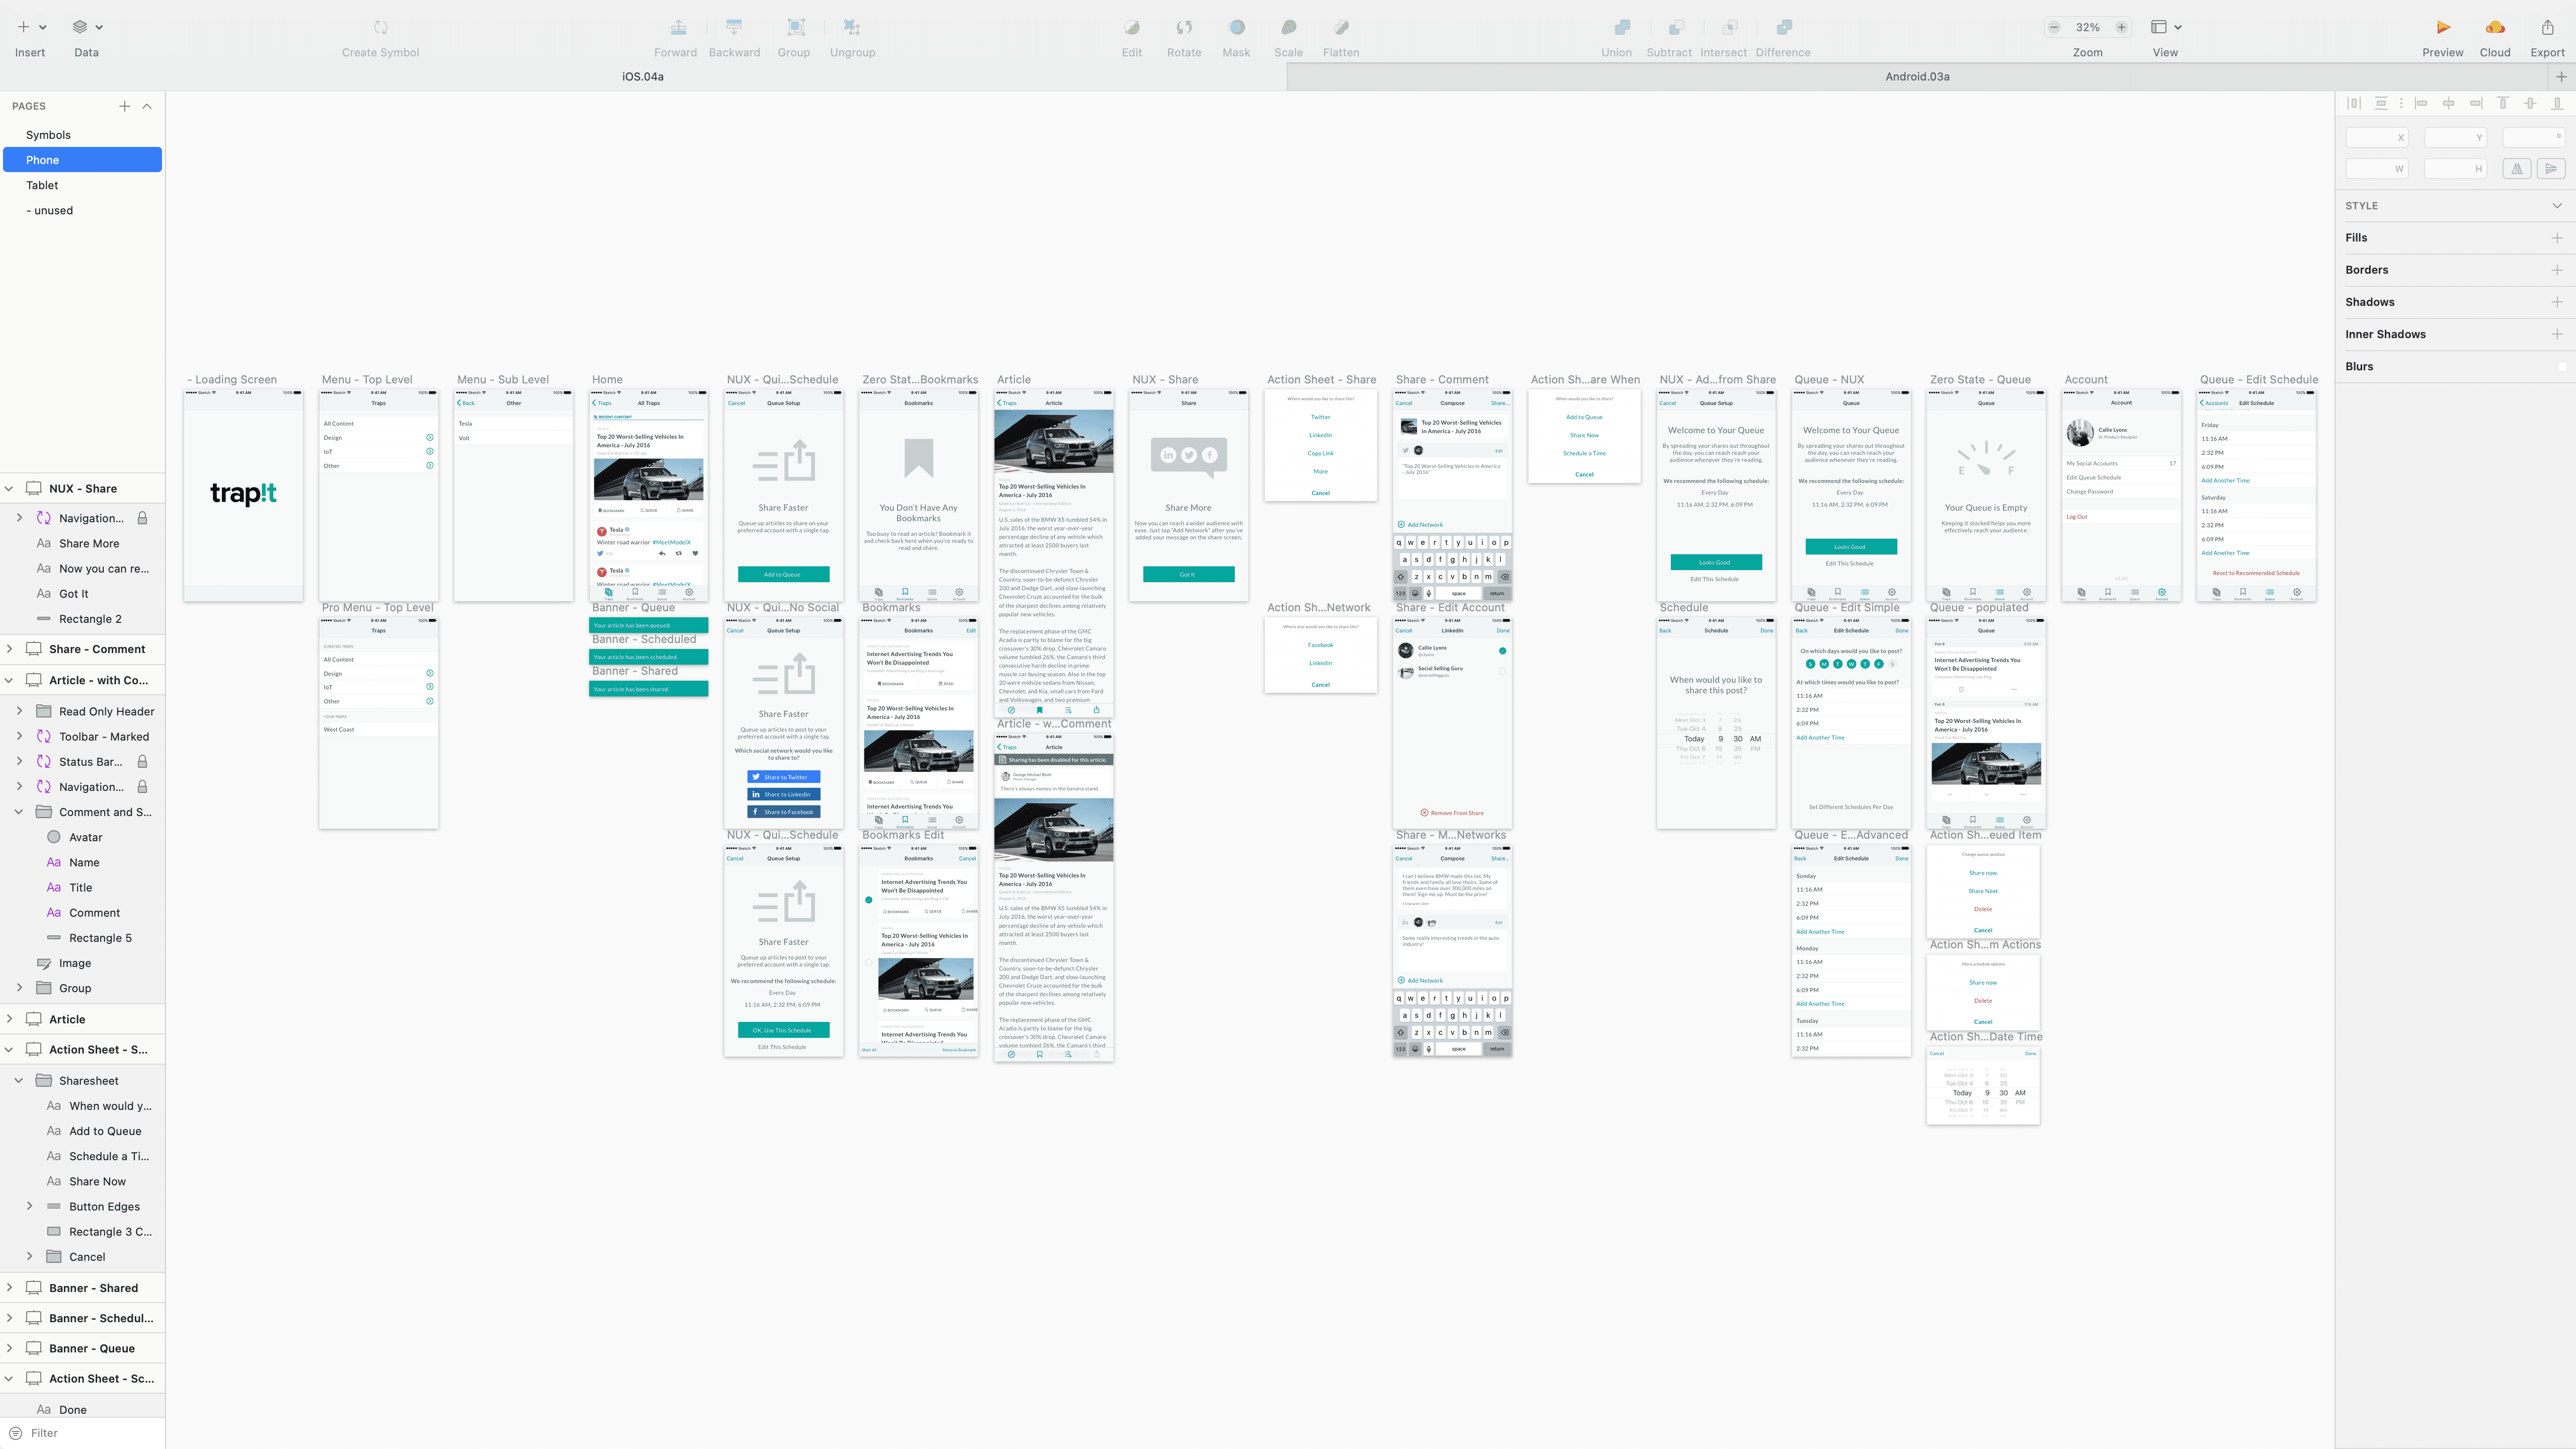Toggle lock on Status Bar layer
The height and width of the screenshot is (1449, 2576).
point(142,762)
